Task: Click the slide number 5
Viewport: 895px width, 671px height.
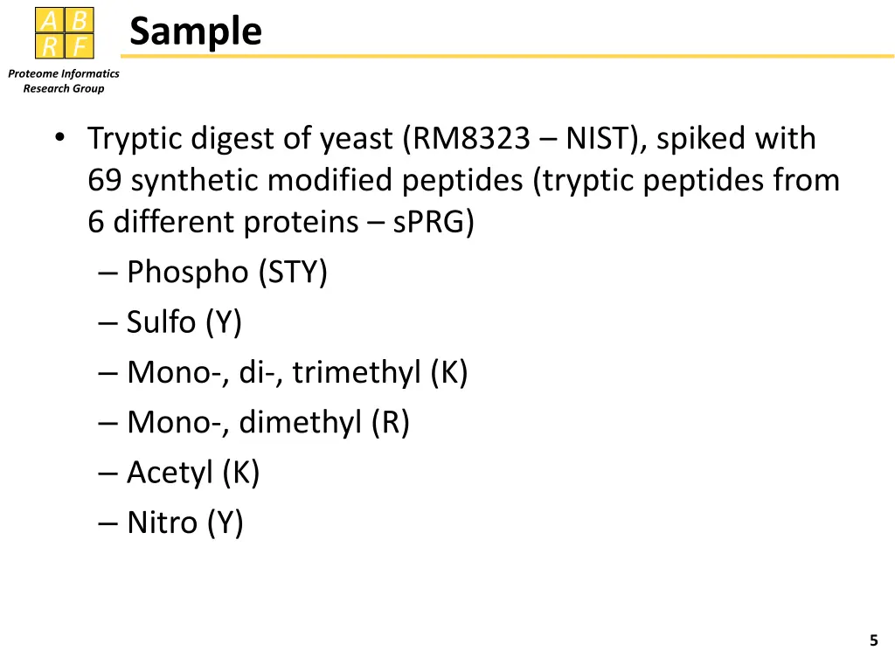Action: (x=873, y=640)
